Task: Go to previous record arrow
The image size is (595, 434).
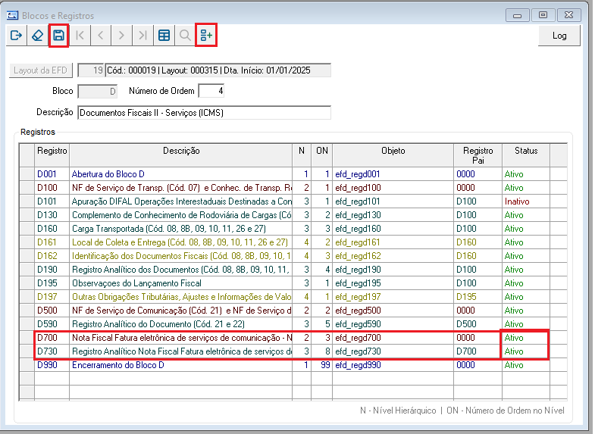Action: tap(101, 36)
